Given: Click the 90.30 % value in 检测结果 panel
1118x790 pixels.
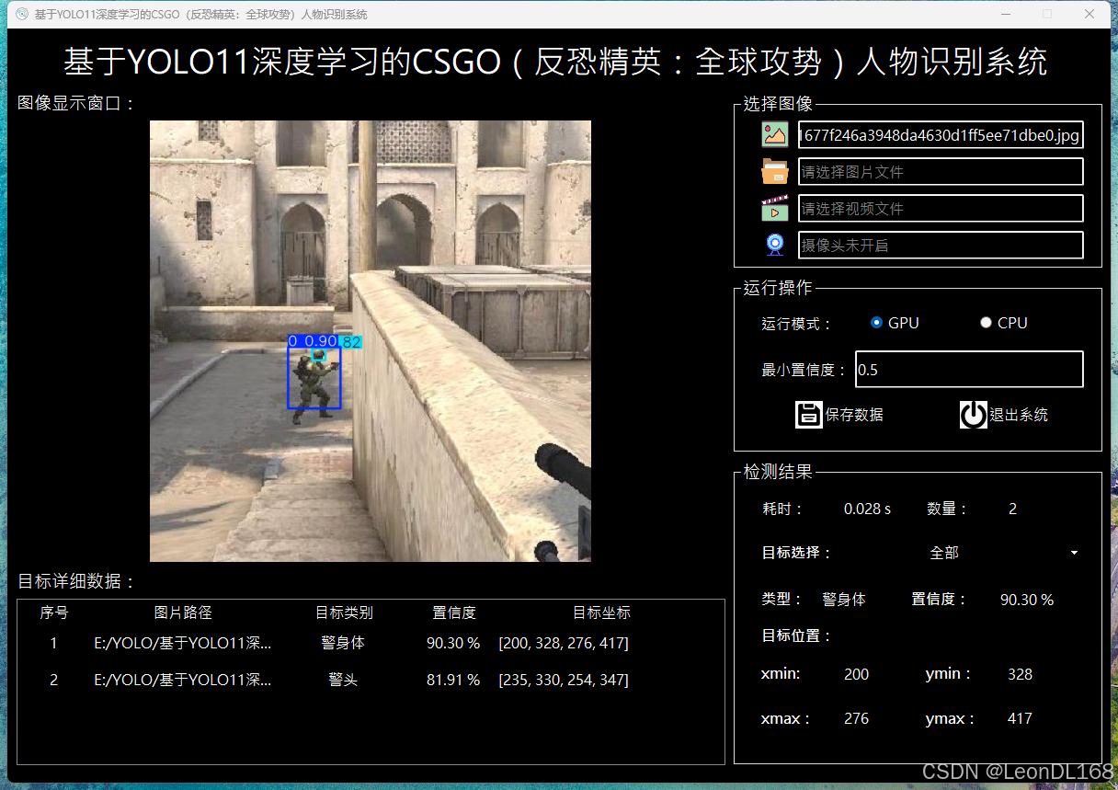Looking at the screenshot, I should pos(1027,600).
